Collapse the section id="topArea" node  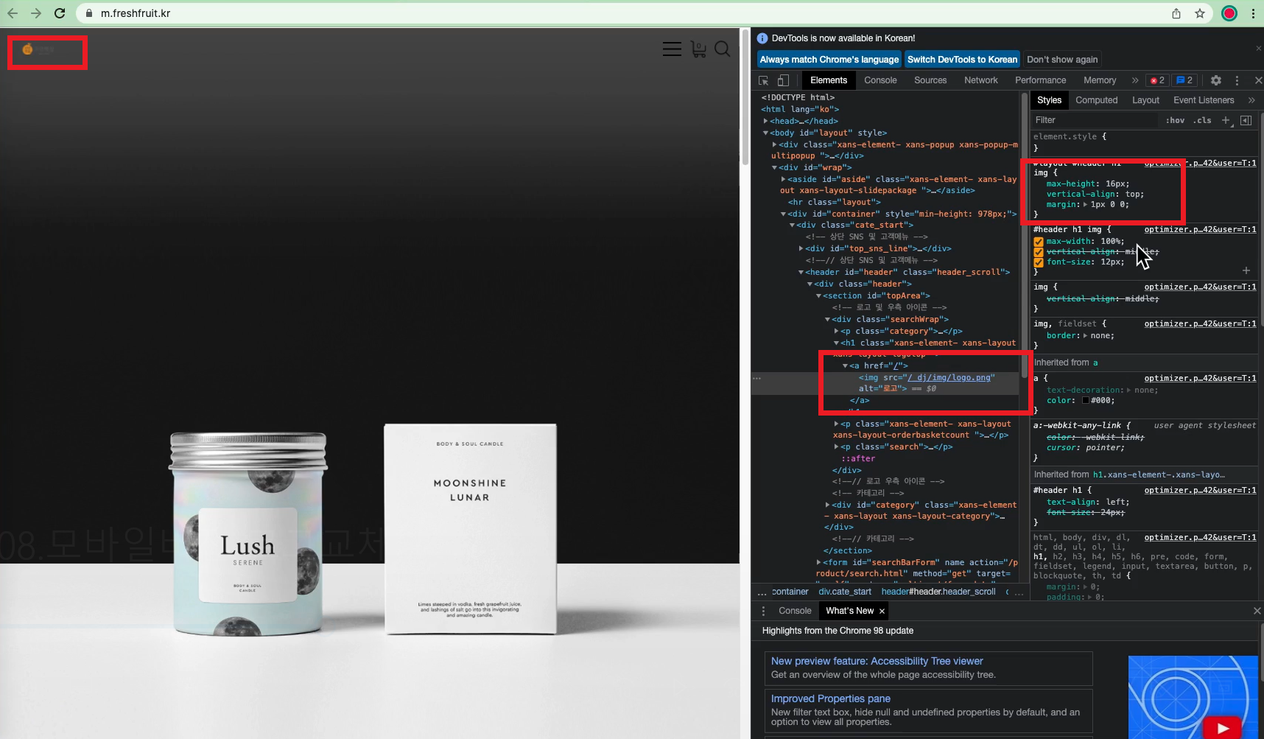[818, 296]
